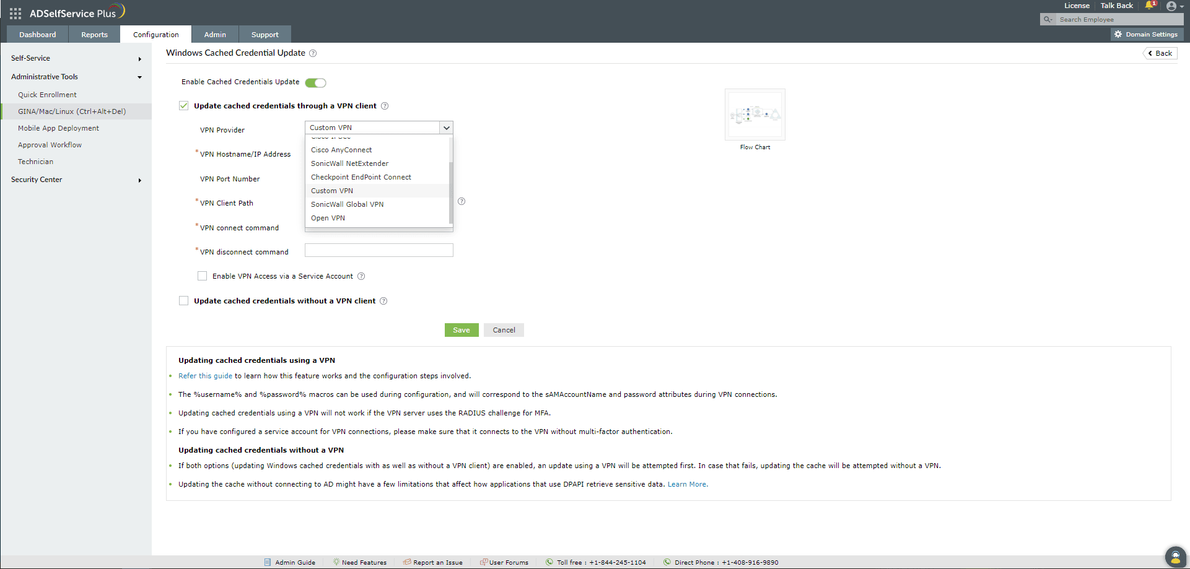Click the Need Features lightbulb icon
This screenshot has height=569, width=1190.
tap(336, 562)
